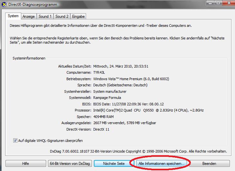Click the DirectX-Version: label
235x171 pixels.
(x=79, y=129)
